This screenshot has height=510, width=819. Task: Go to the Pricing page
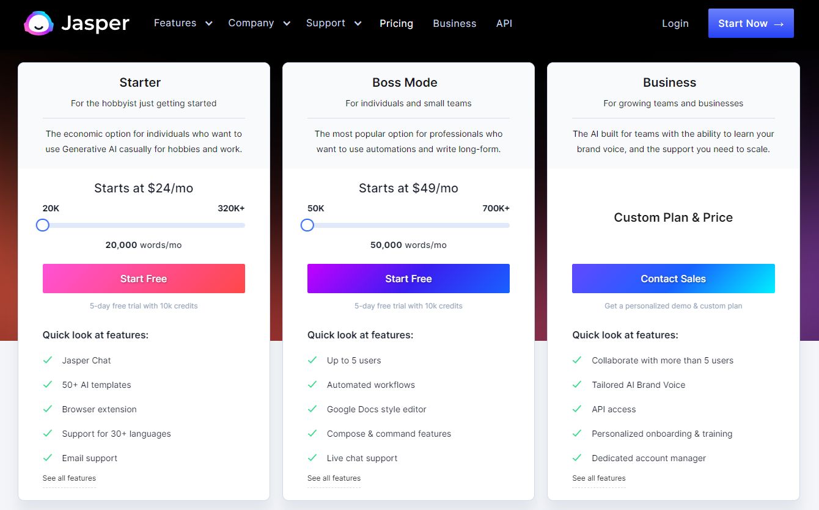tap(396, 23)
